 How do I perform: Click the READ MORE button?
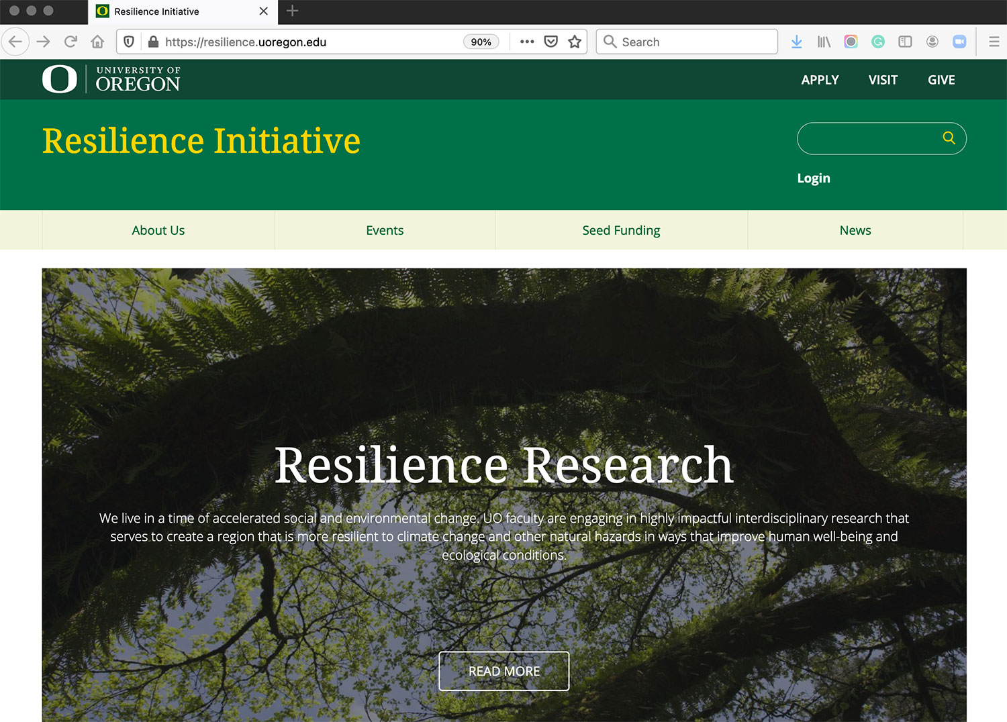(504, 671)
